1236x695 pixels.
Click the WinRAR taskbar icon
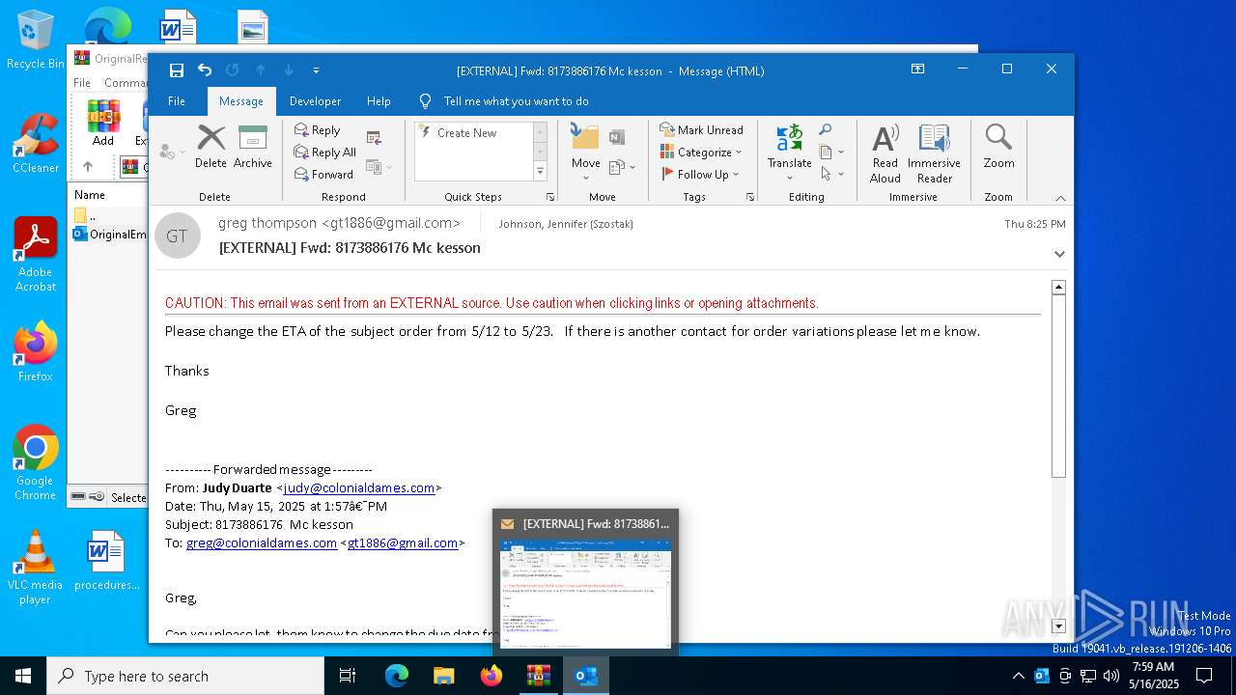pos(538,676)
